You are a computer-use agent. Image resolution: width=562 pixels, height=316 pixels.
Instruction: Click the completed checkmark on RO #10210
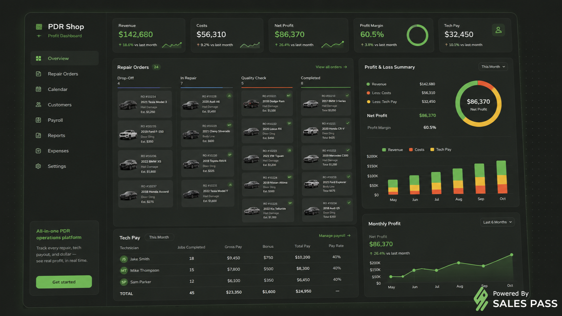[347, 95]
